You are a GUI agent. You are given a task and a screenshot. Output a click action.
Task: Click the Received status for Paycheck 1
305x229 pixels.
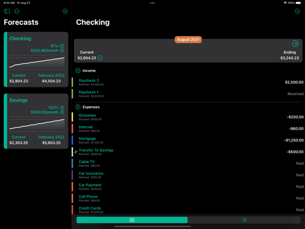coord(295,94)
